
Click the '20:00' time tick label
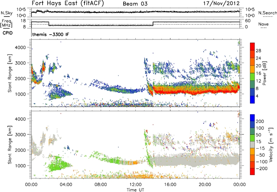[205, 185]
